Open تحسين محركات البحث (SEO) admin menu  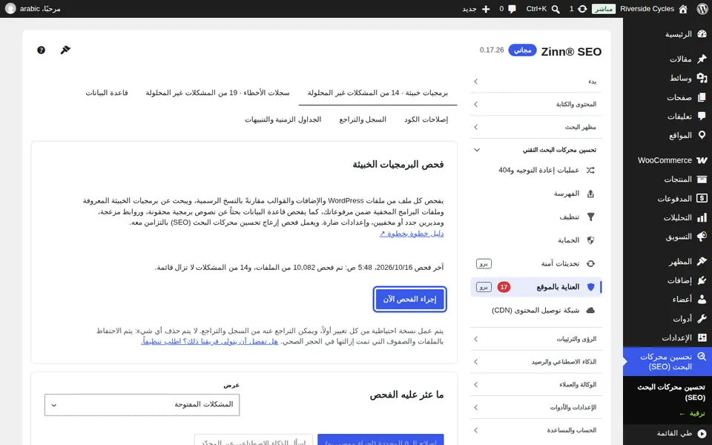[x=667, y=361]
